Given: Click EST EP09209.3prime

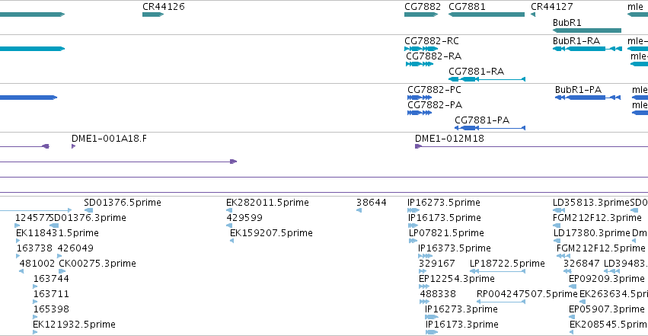Looking at the screenshot, I should click(x=573, y=286).
